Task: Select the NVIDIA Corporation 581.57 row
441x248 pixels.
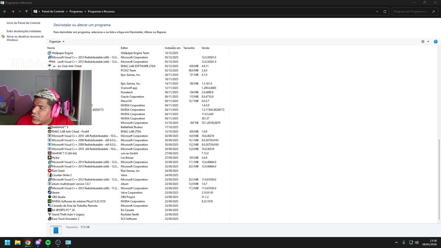Action: click(138, 118)
